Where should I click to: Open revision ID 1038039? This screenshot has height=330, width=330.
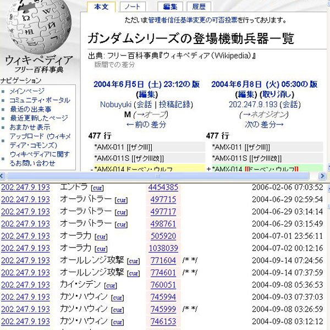pyautogui.click(x=163, y=248)
